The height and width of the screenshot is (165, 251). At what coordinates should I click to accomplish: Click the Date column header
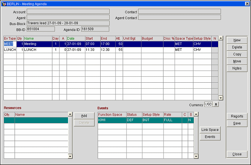point(76,39)
